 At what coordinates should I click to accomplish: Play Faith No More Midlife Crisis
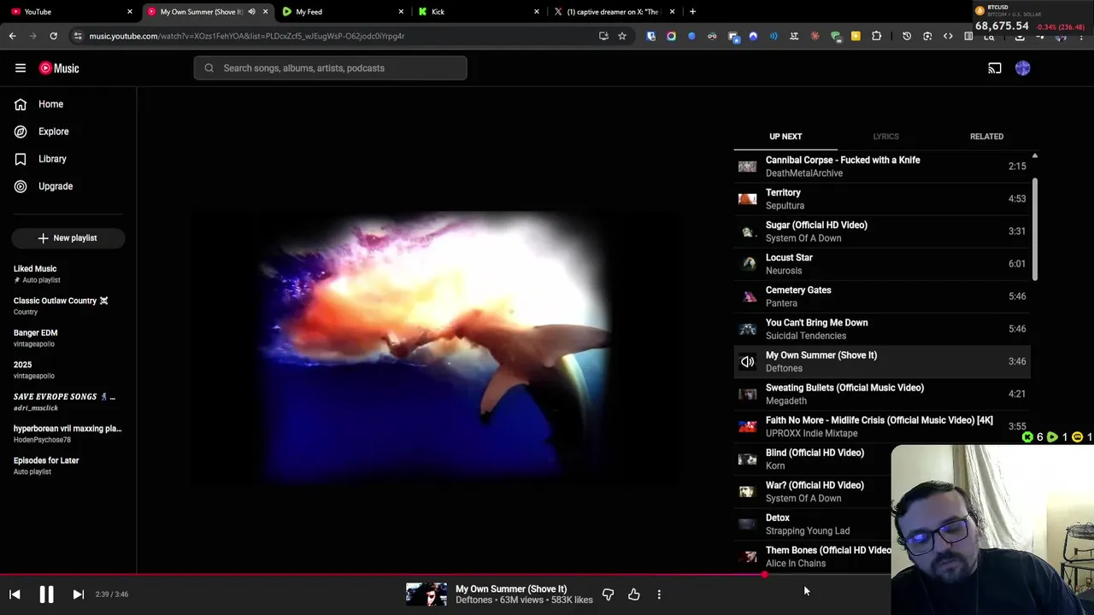pyautogui.click(x=882, y=426)
